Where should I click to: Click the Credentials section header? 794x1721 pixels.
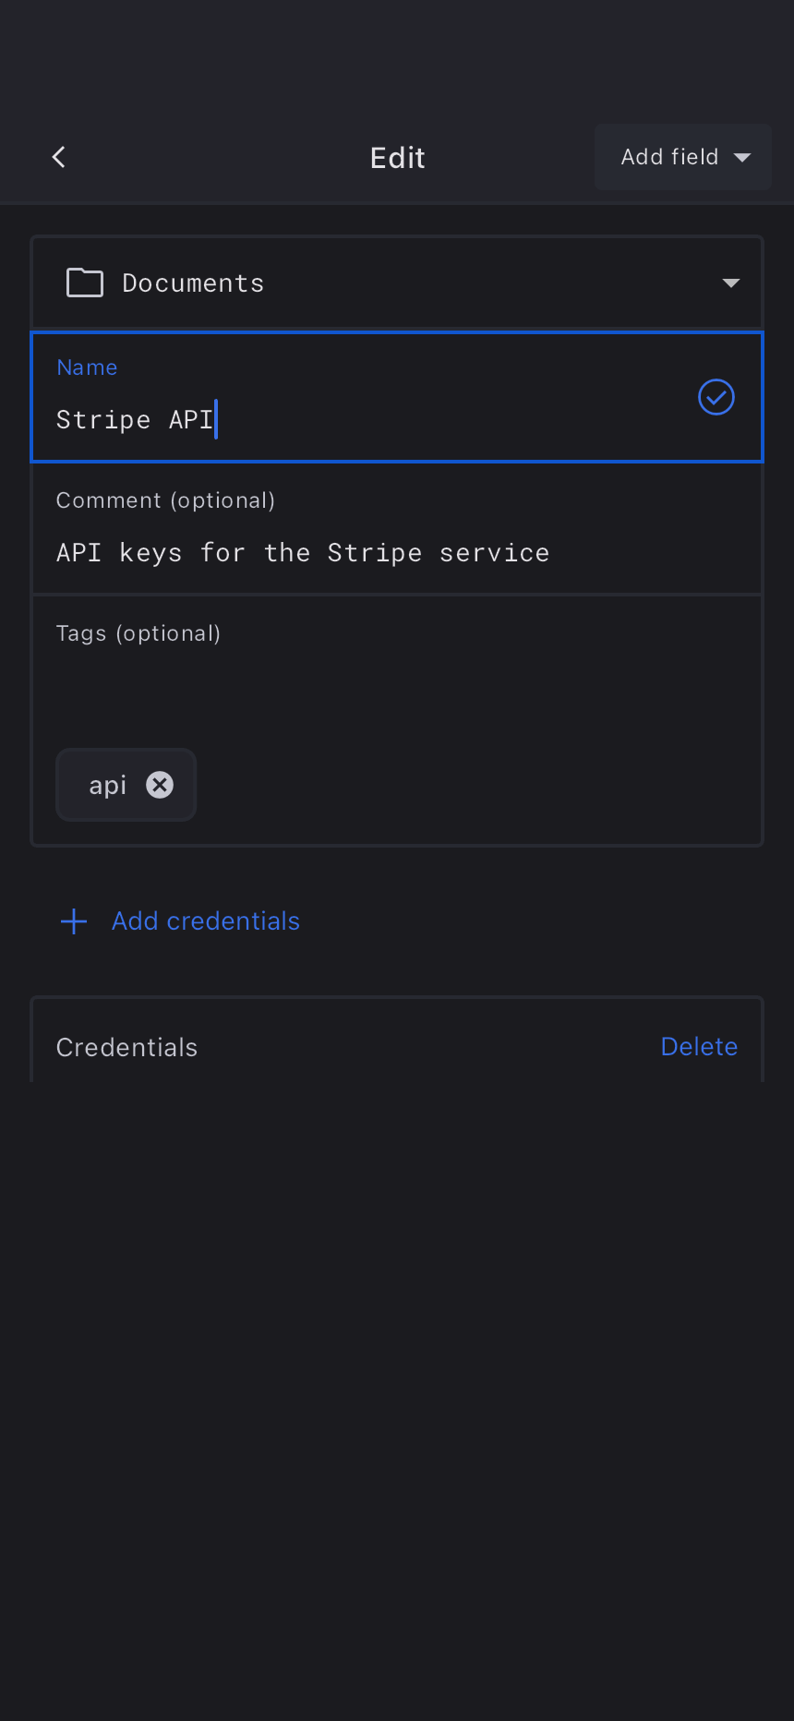point(126,1047)
